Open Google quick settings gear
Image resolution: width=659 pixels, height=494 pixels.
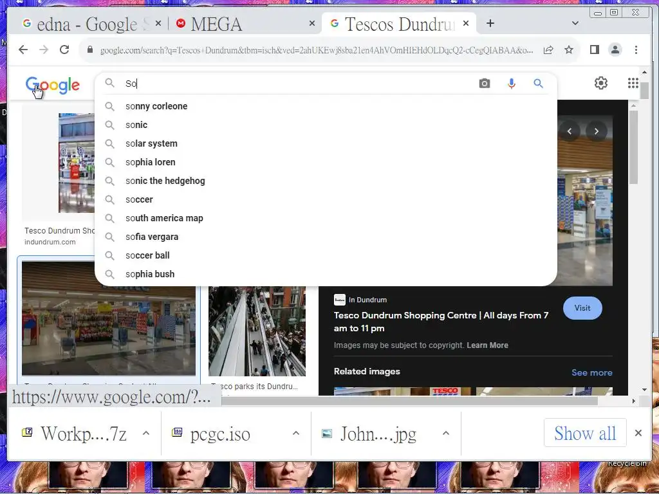click(x=601, y=83)
